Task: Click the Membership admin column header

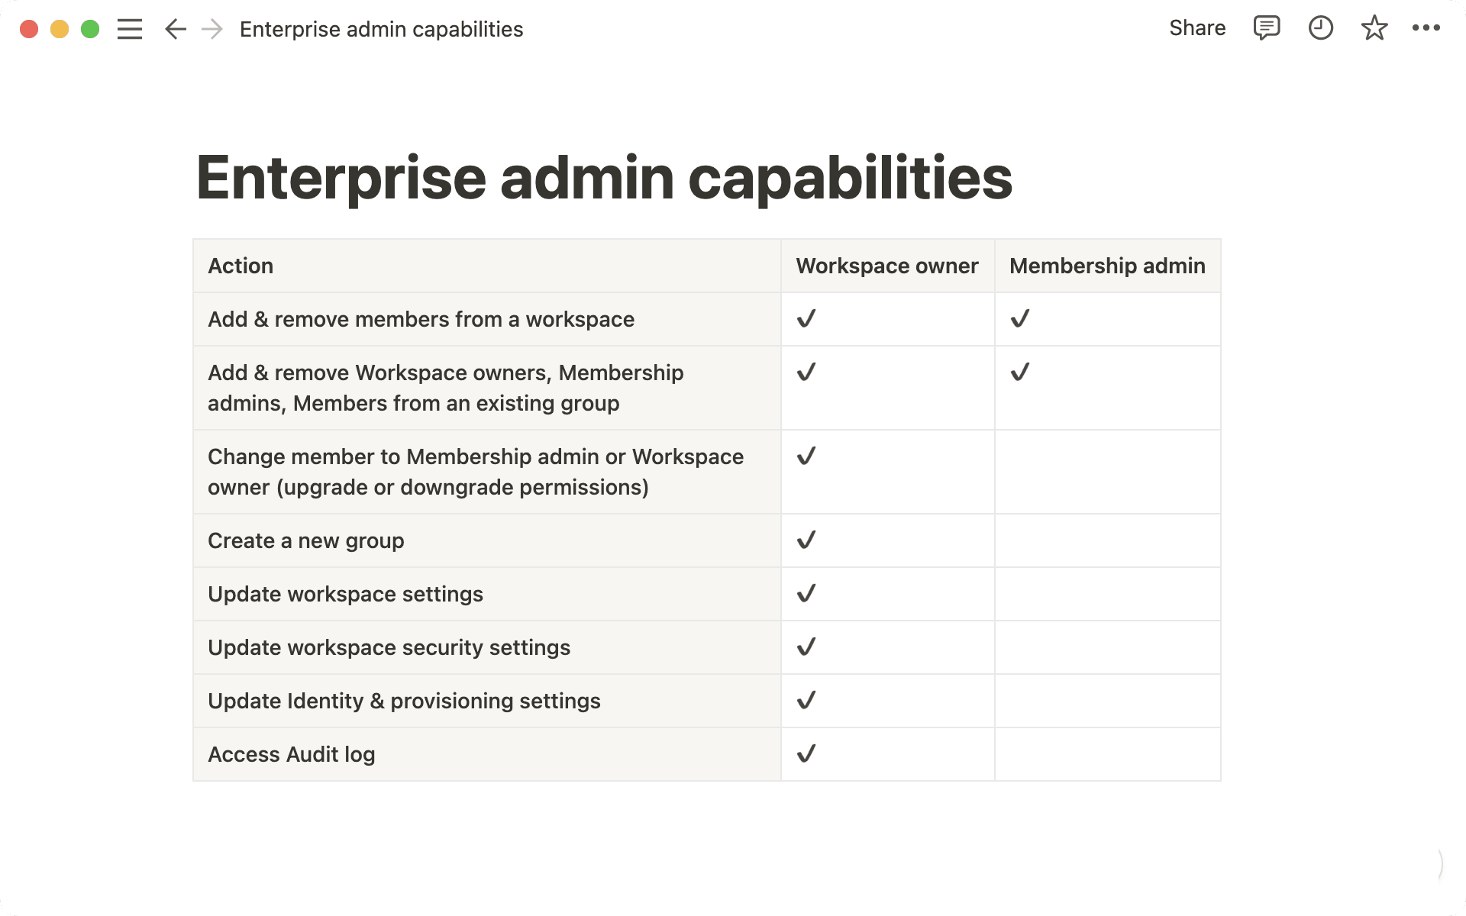Action: pos(1107,266)
